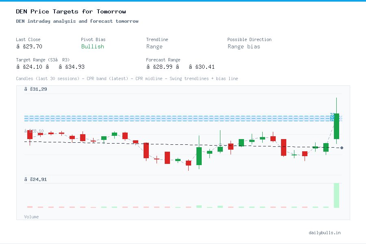Click the tall green volume bar on the right

[336, 196]
